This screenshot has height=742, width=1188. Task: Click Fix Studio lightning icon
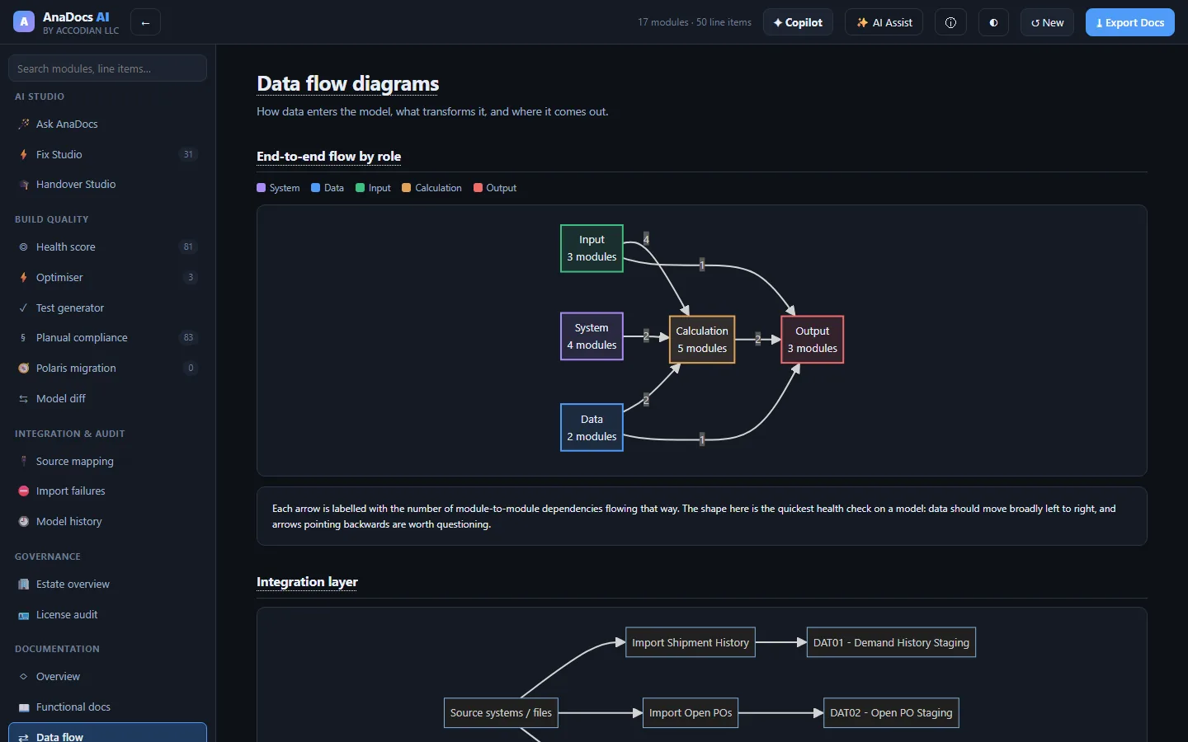pos(24,154)
